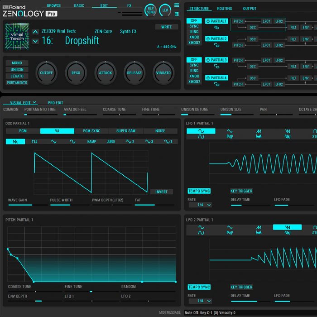Enable MONO mode
Screen dimensions: 317x317
pos(17,63)
